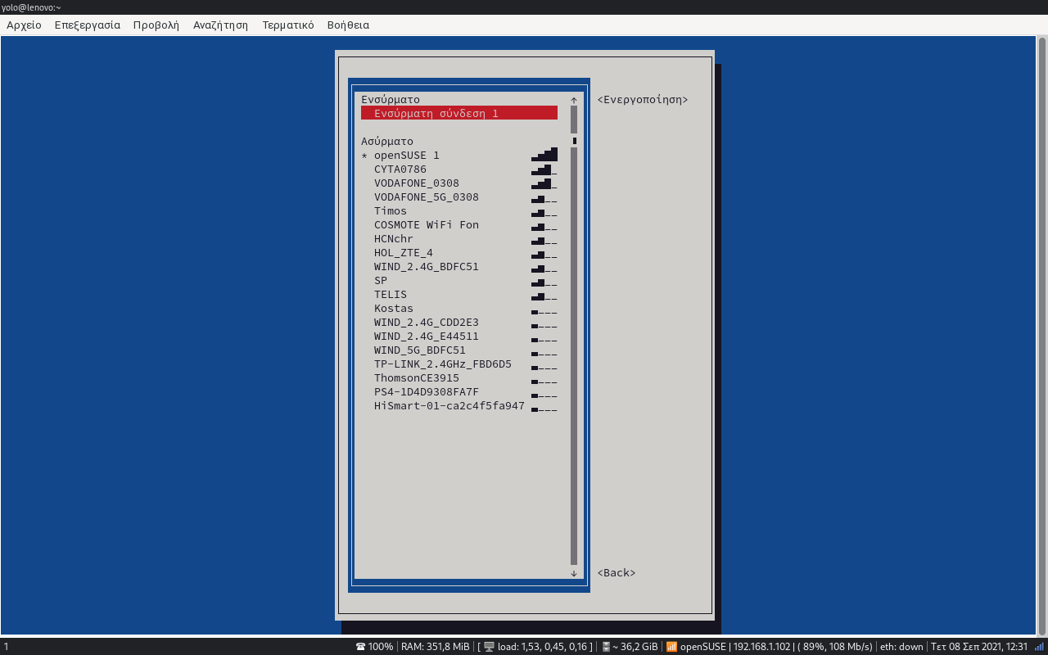Screen dimensions: 1048x655
Task: Open the Επεξεργασία menu
Action: point(87,25)
